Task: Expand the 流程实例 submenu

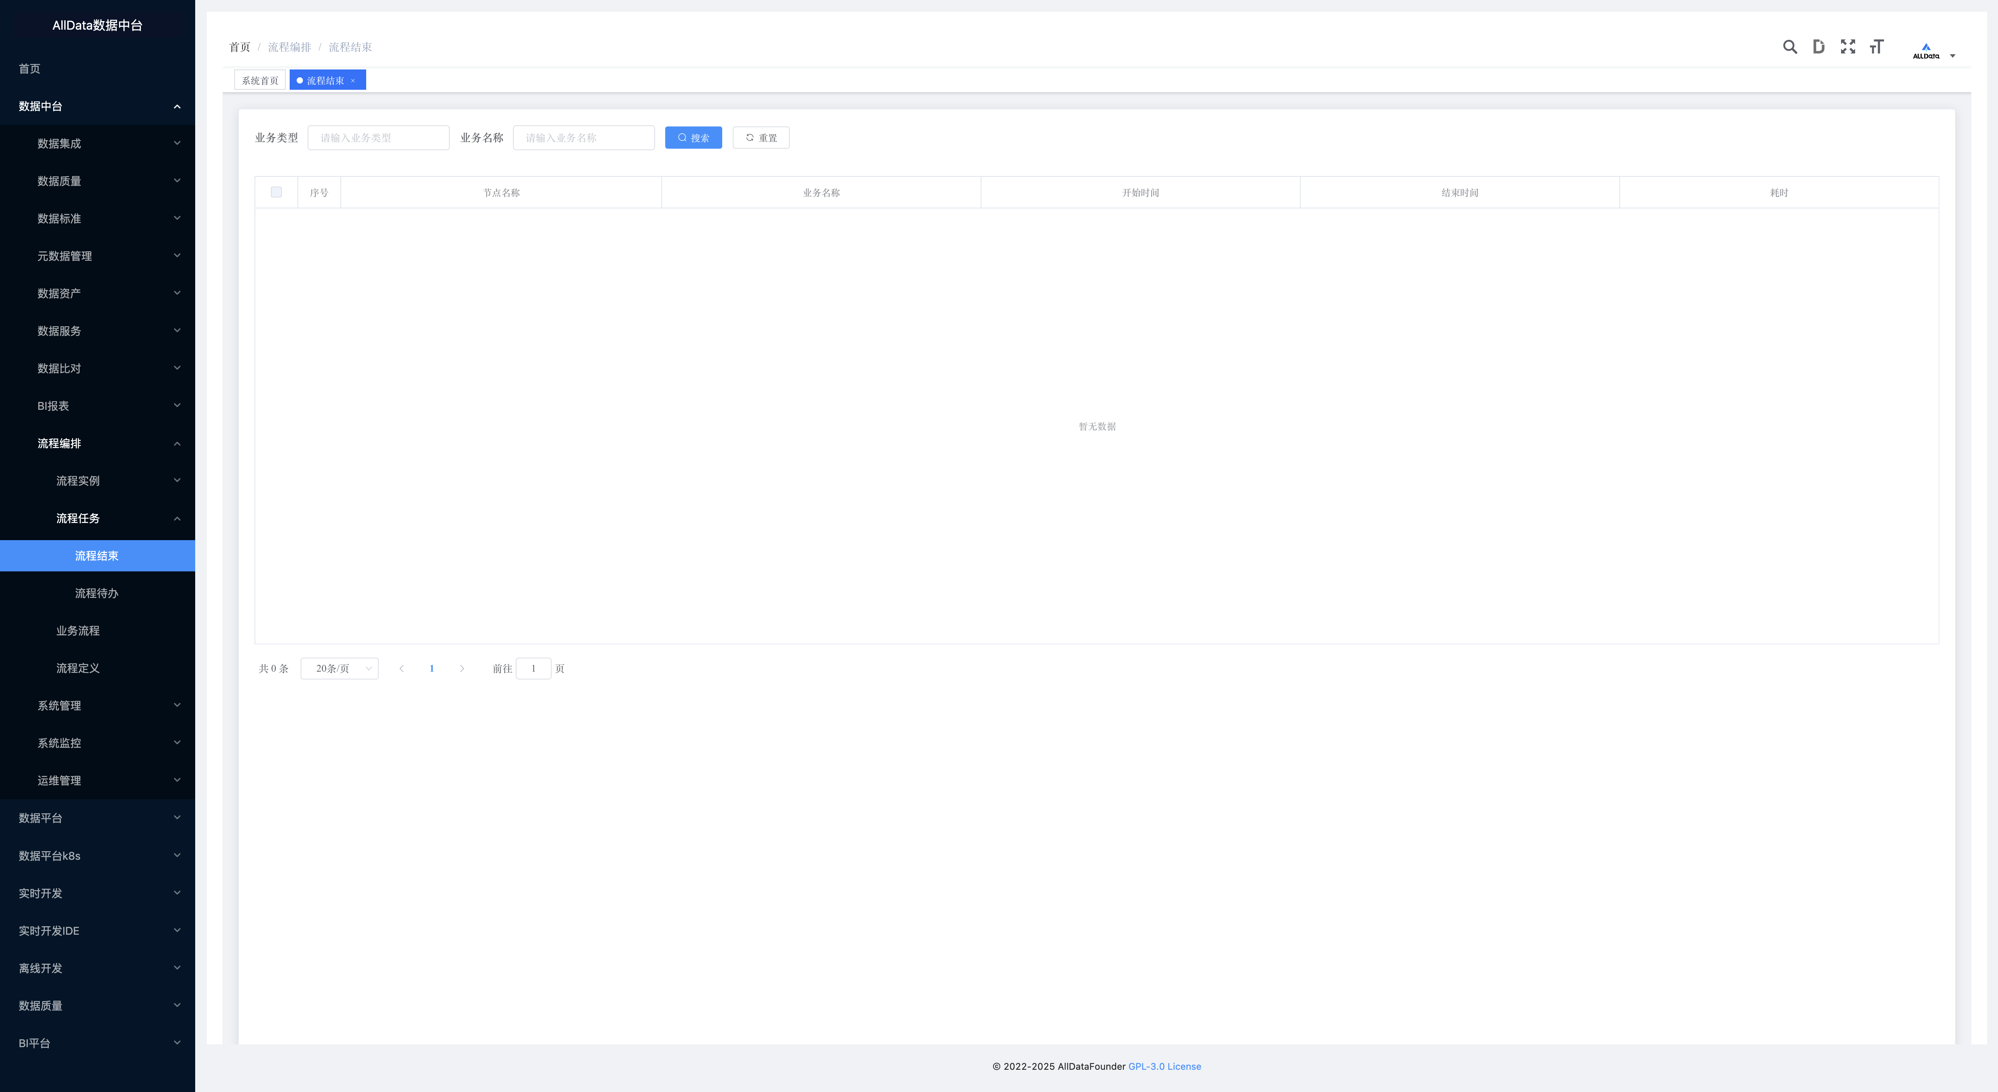Action: (98, 481)
